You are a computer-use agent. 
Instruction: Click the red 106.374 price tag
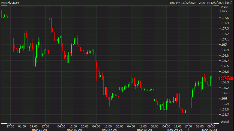point(226,78)
